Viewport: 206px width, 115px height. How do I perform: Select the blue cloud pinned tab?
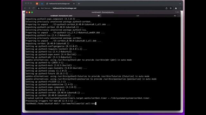tap(42, 4)
